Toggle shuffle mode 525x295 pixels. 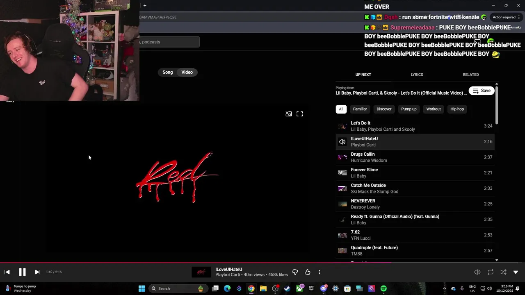503,272
